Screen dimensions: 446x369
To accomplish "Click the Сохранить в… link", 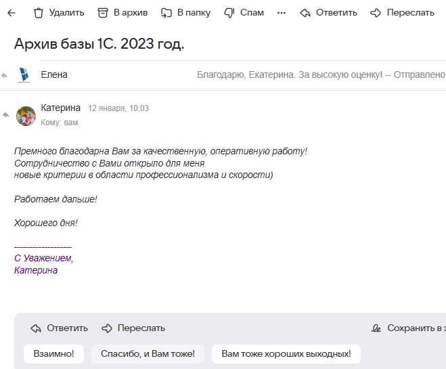I will tap(416, 328).
